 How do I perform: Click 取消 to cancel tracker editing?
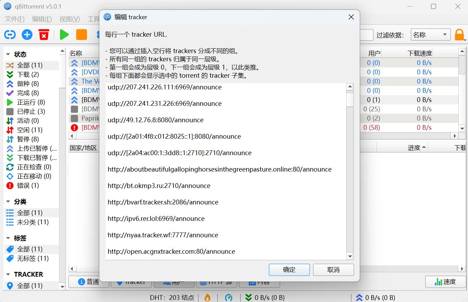[333, 269]
